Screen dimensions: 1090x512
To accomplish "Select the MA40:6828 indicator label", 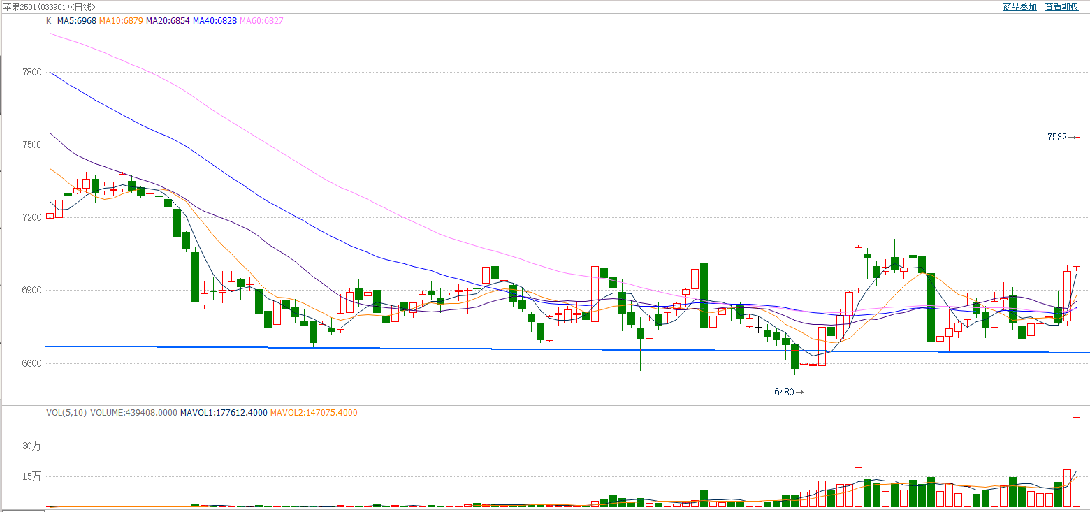I will (x=215, y=21).
